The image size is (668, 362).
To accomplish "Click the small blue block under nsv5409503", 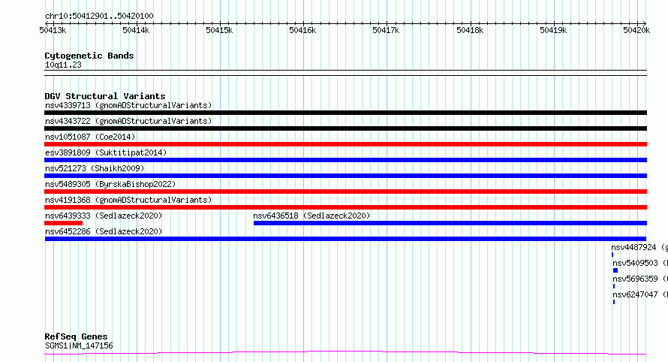I will coord(615,270).
